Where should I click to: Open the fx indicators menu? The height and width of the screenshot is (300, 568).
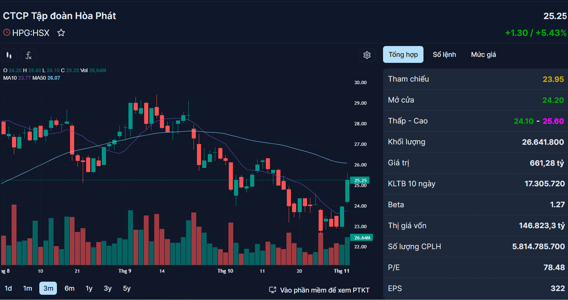(x=28, y=55)
